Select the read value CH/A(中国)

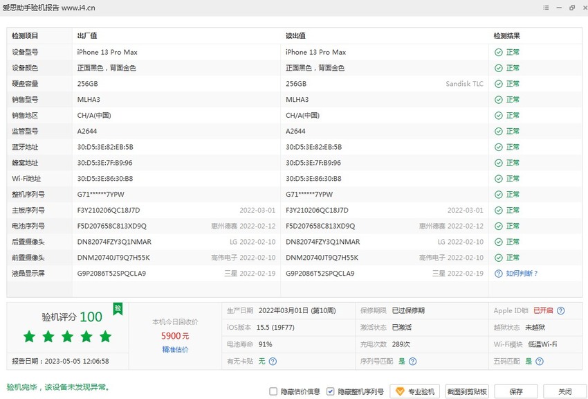(x=302, y=115)
